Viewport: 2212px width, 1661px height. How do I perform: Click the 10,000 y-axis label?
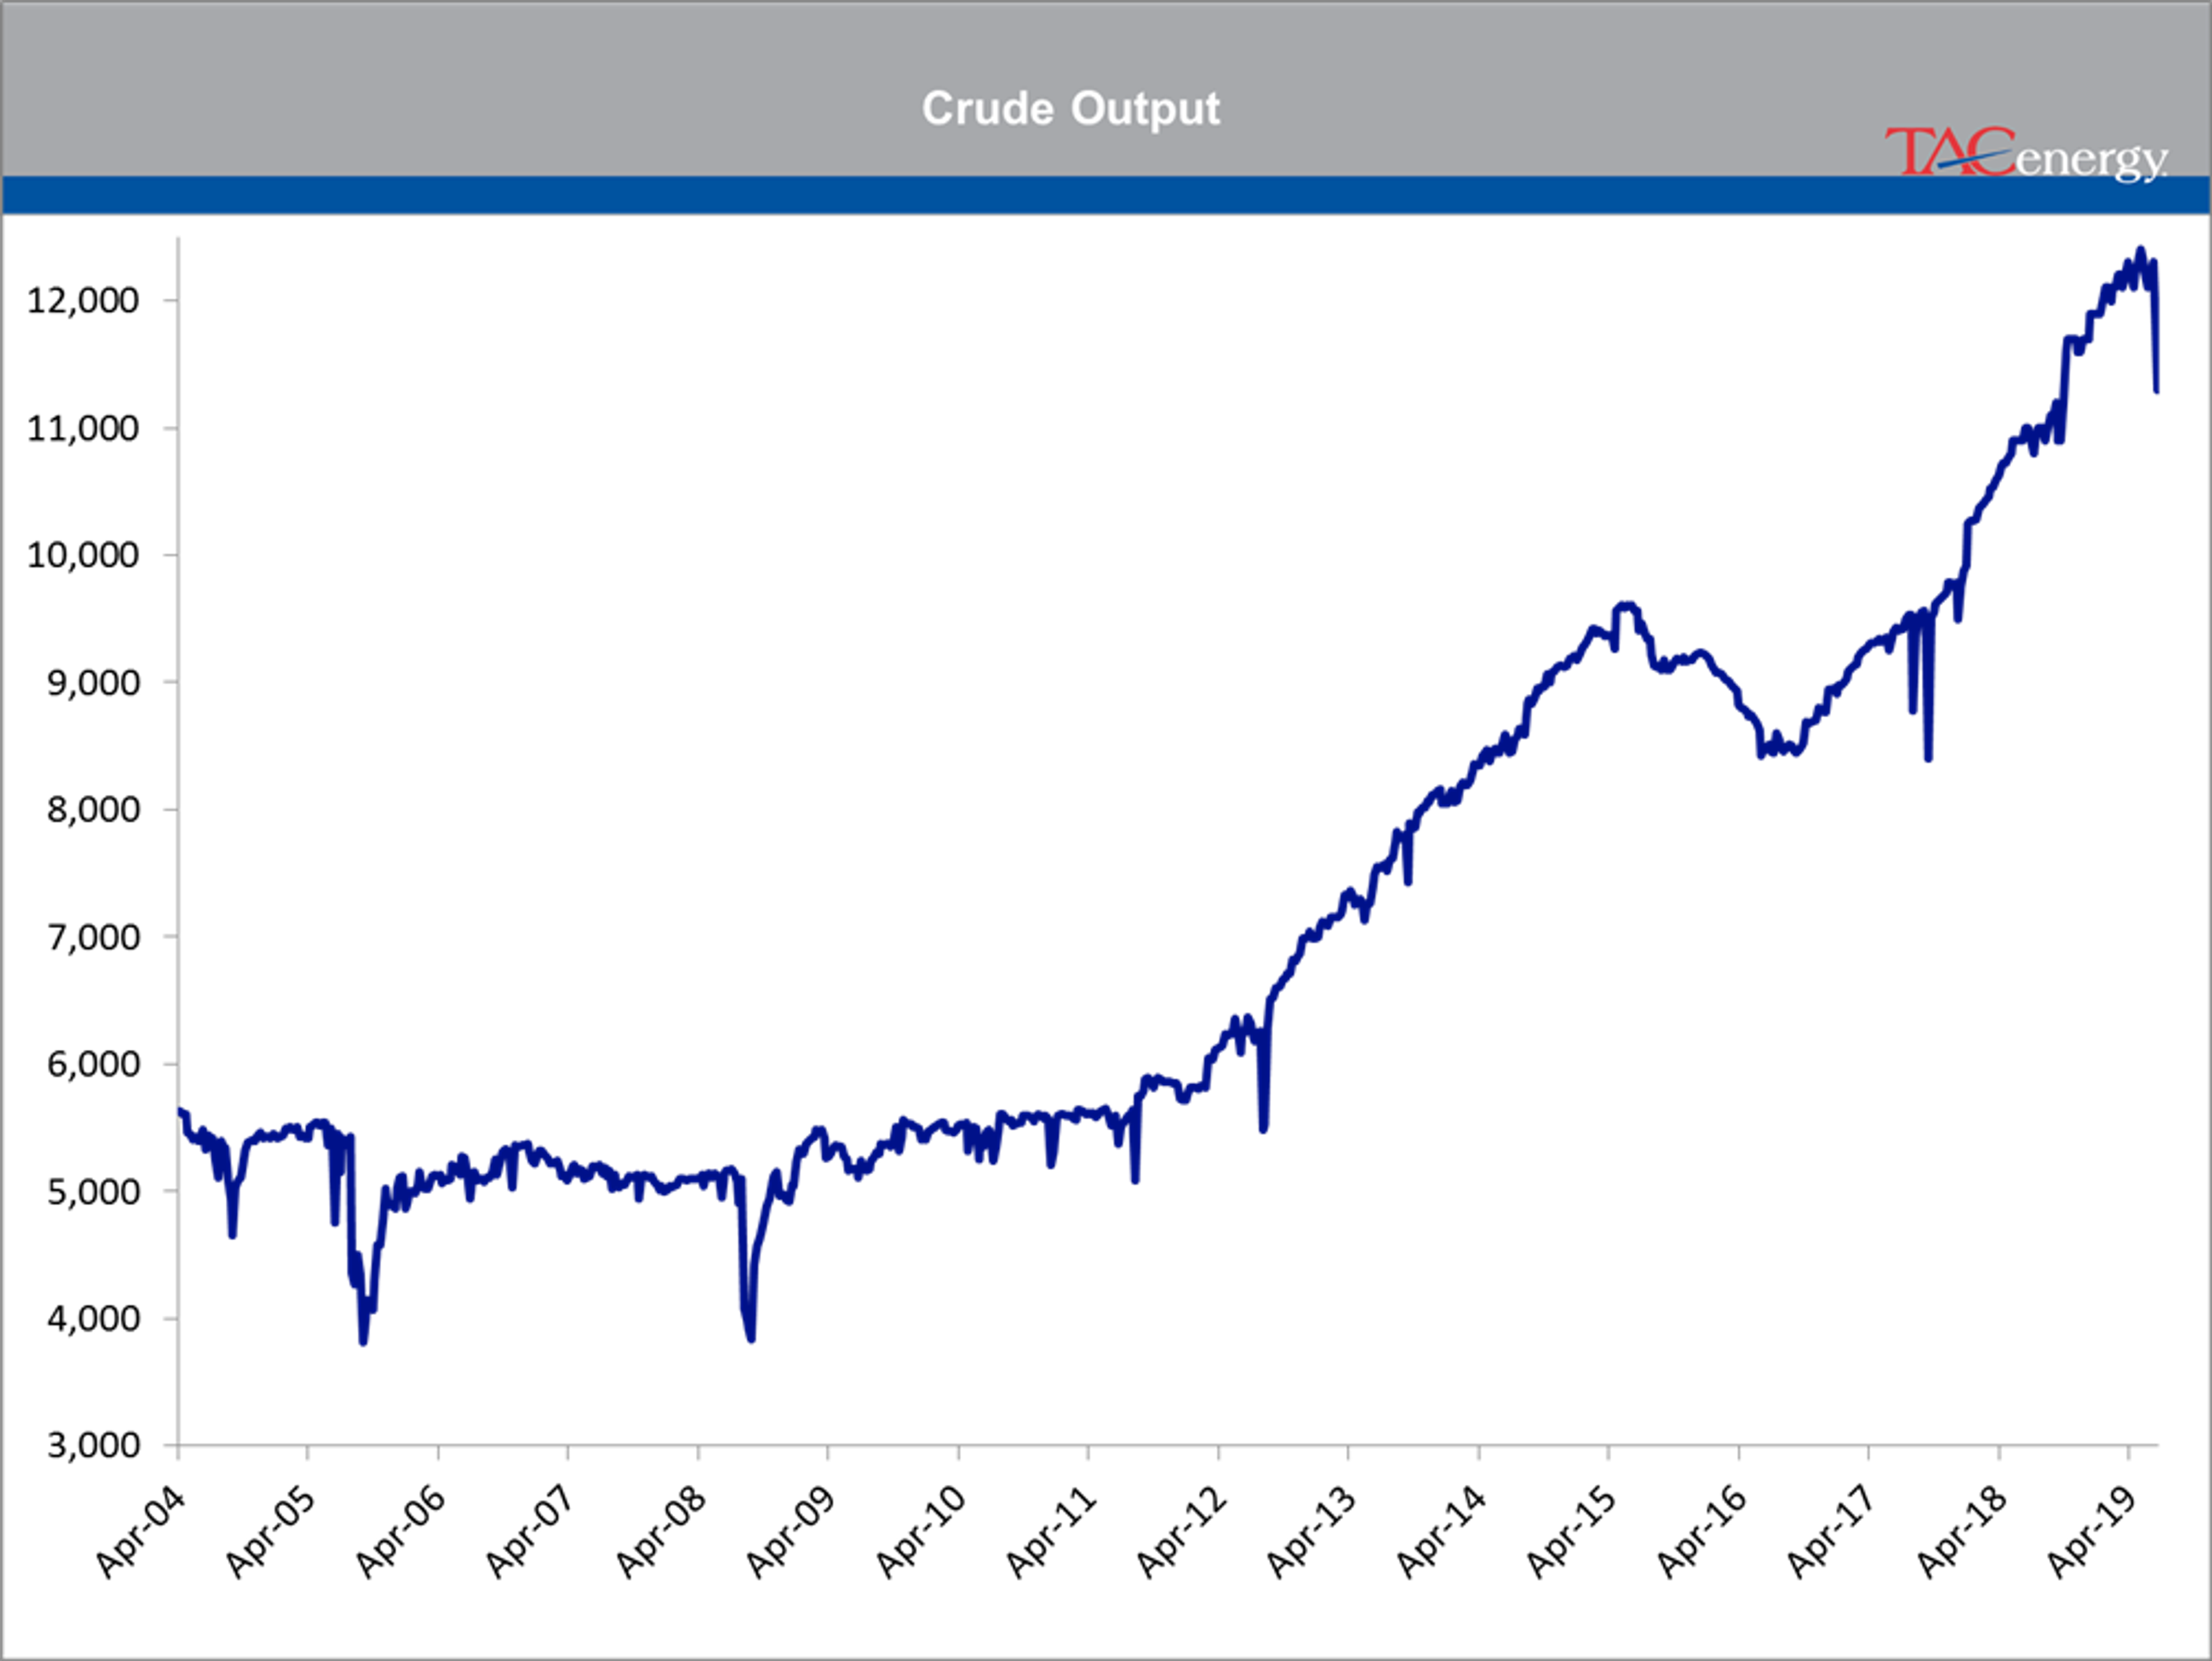83,555
